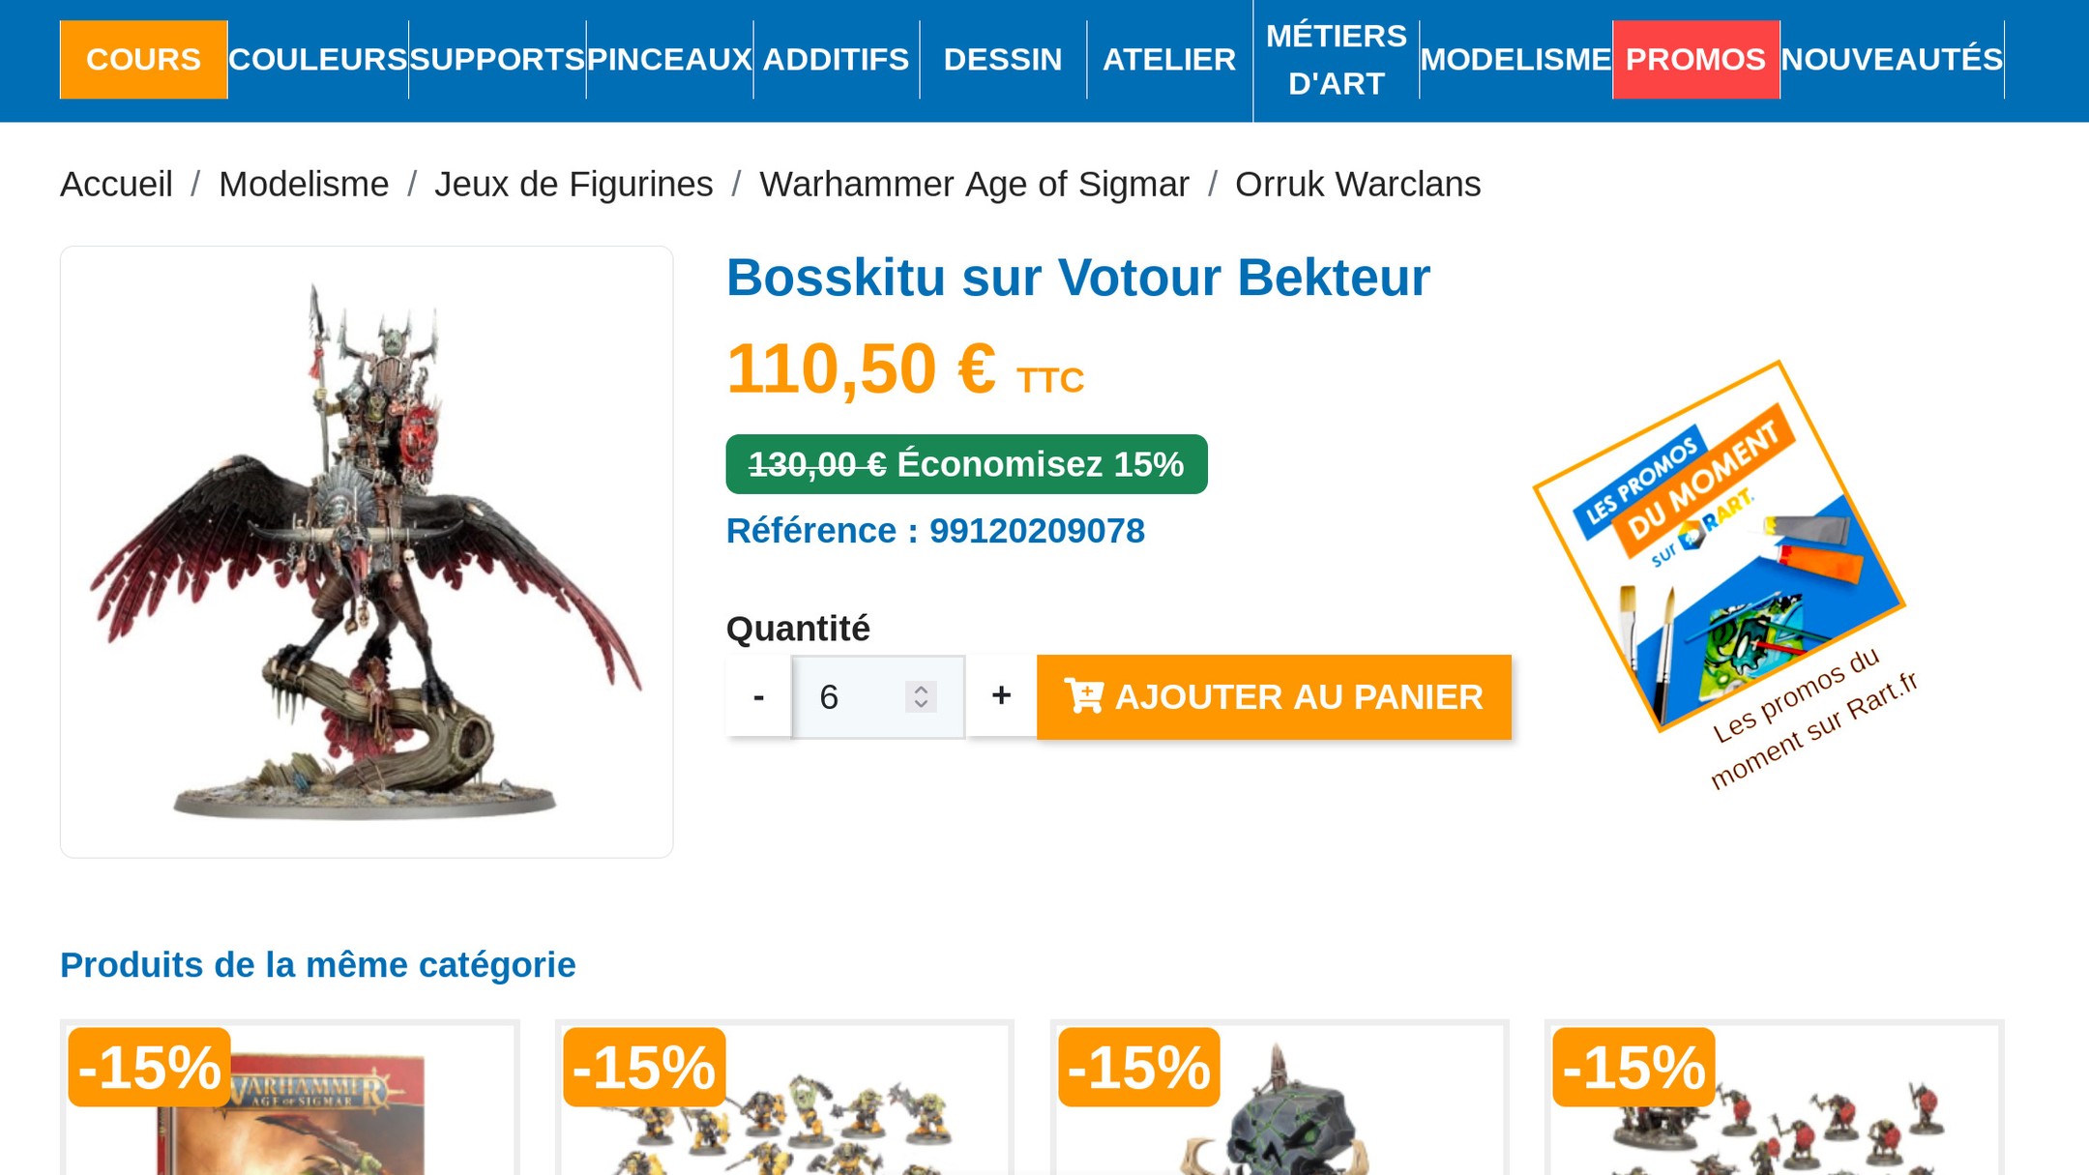The width and height of the screenshot is (2089, 1175).
Task: Select the PROMOS tab in navigation
Action: pyautogui.click(x=1695, y=60)
